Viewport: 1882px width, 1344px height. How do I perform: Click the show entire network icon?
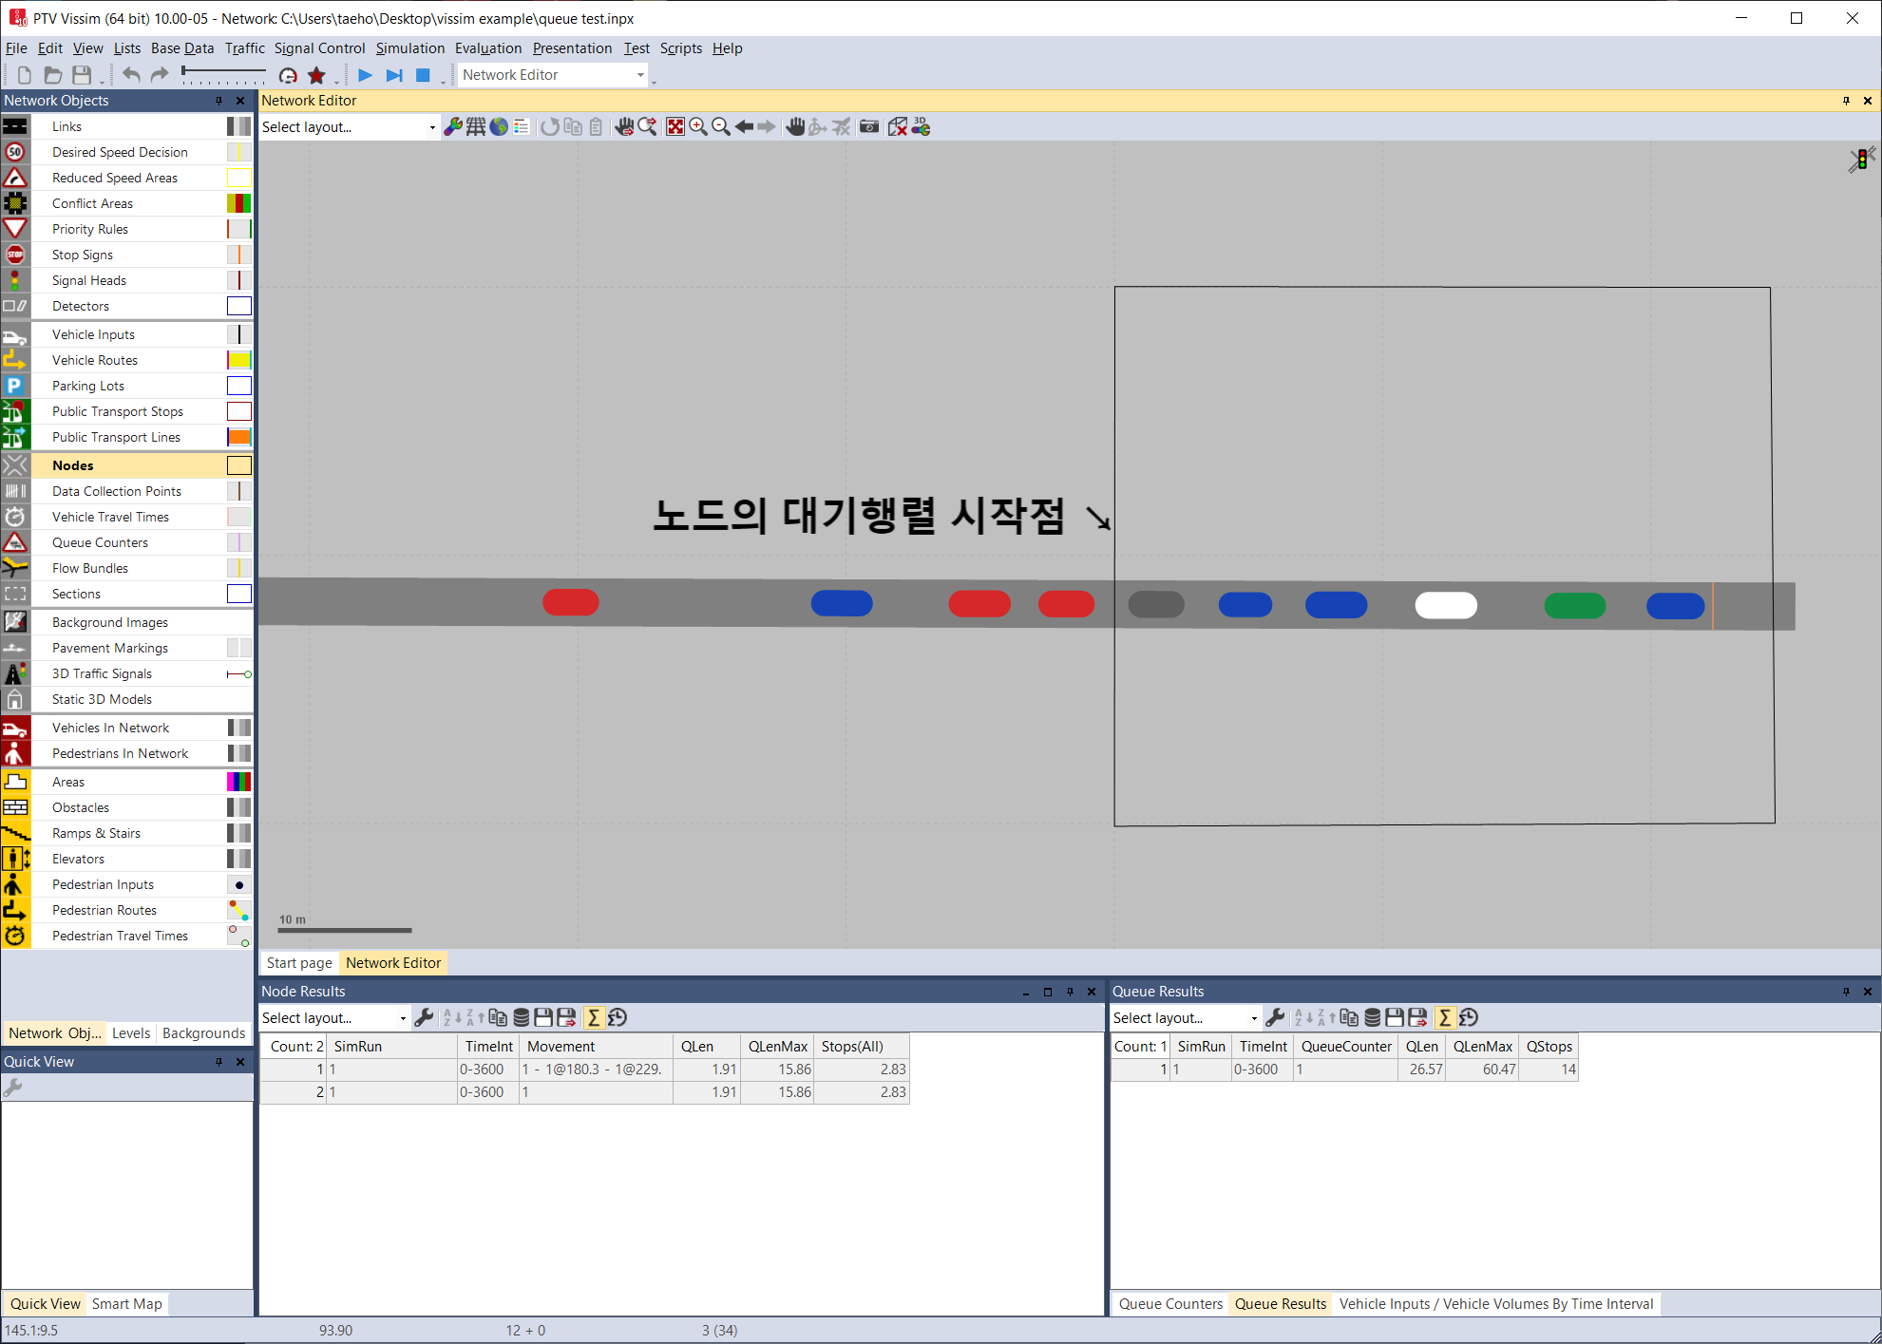pos(675,127)
